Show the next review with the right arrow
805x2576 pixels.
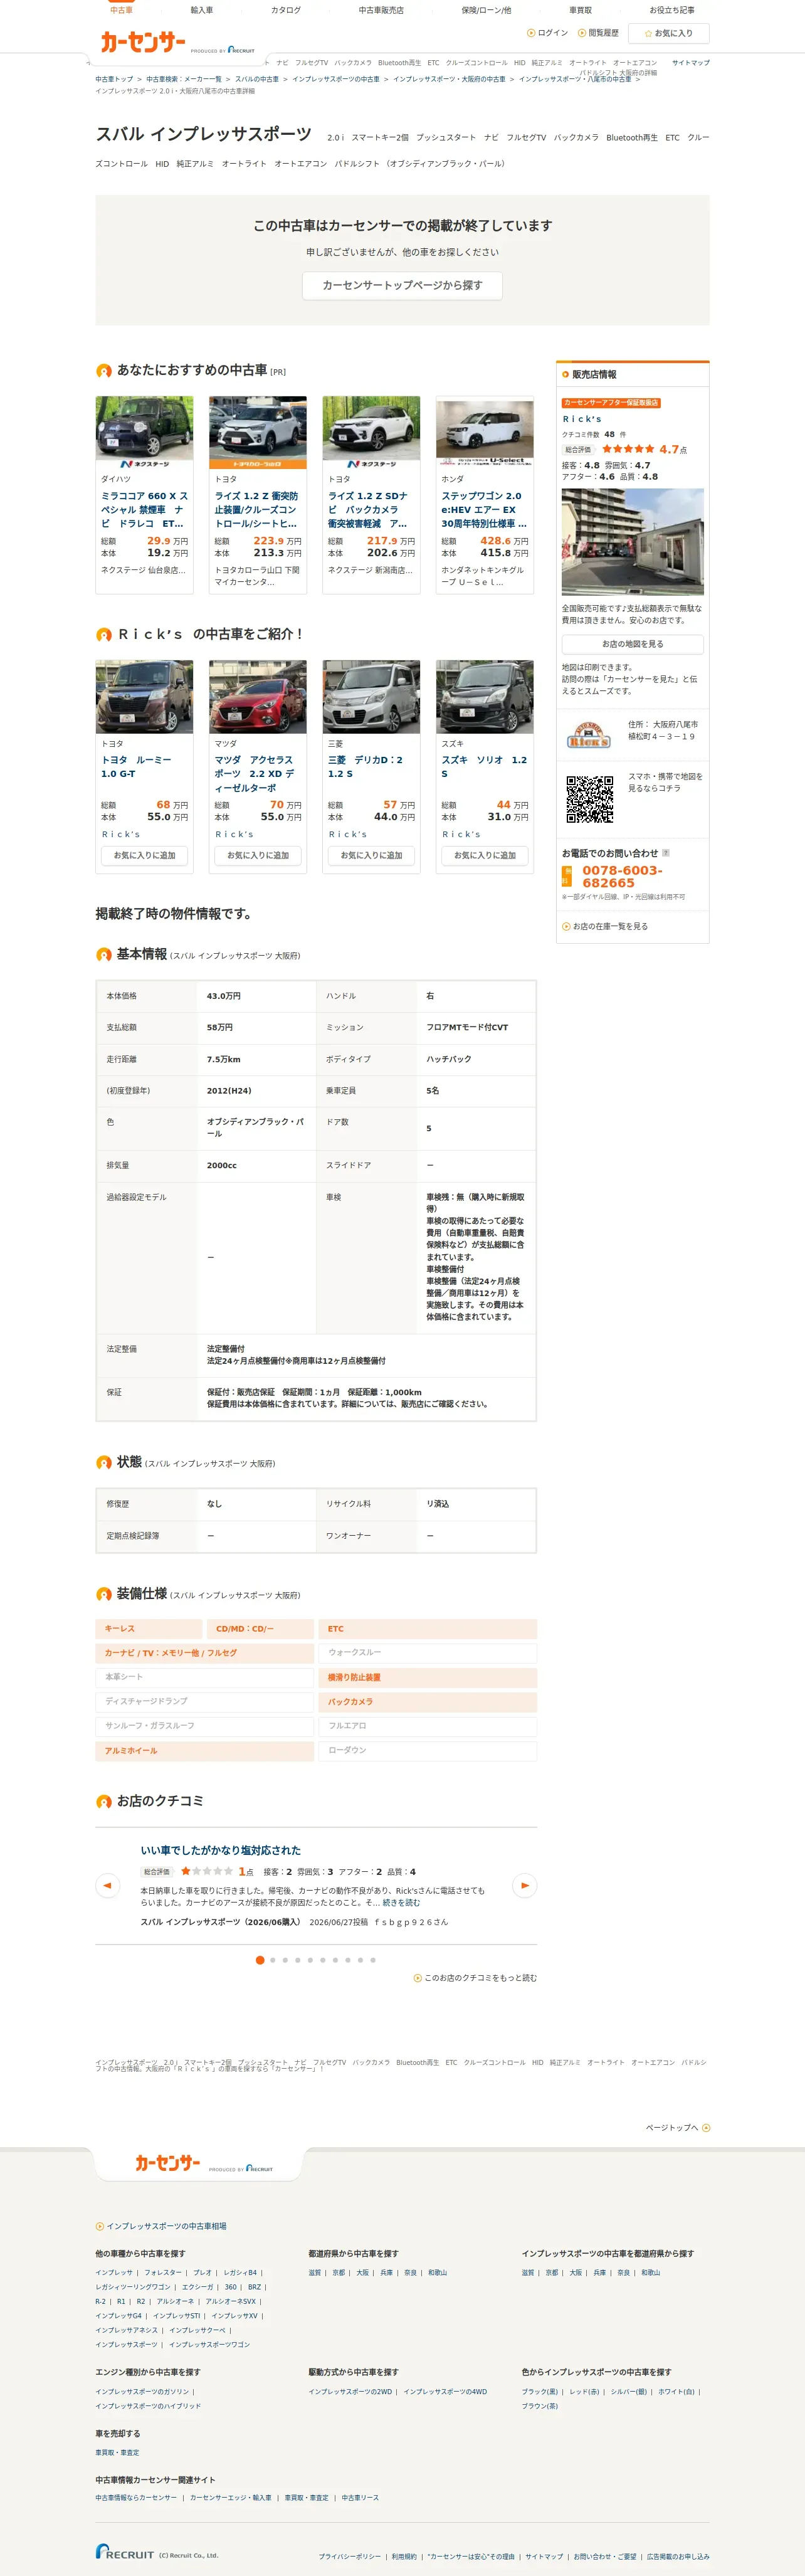pos(524,1885)
